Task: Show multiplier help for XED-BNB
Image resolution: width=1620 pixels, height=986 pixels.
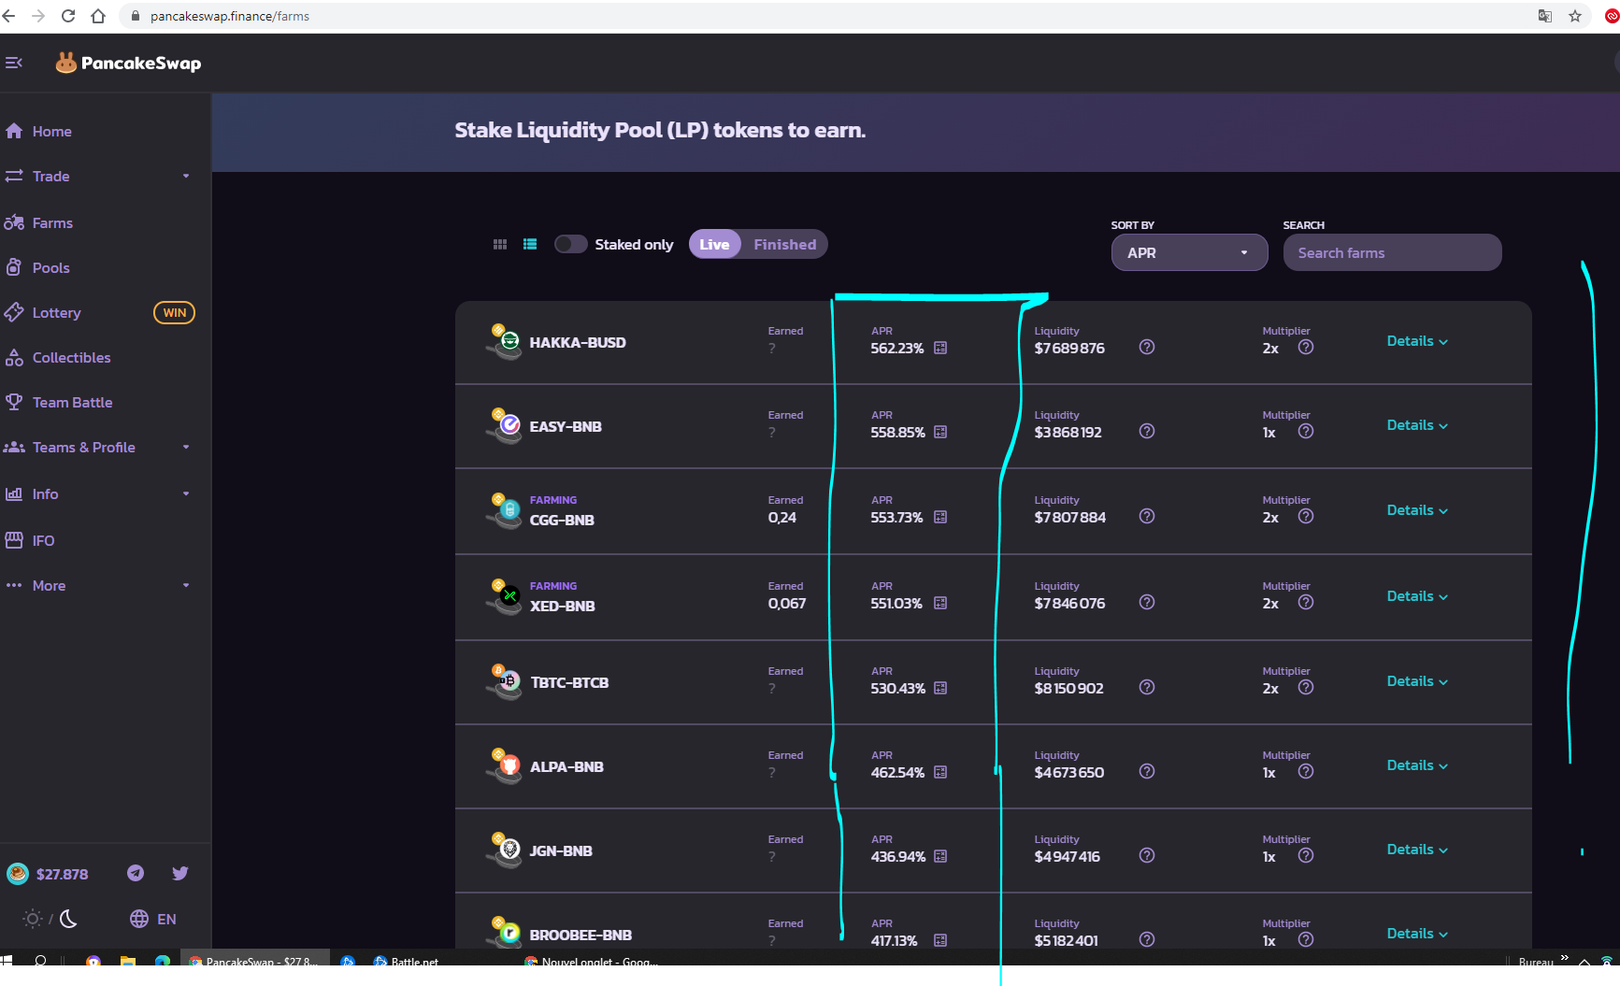Action: pos(1306,602)
